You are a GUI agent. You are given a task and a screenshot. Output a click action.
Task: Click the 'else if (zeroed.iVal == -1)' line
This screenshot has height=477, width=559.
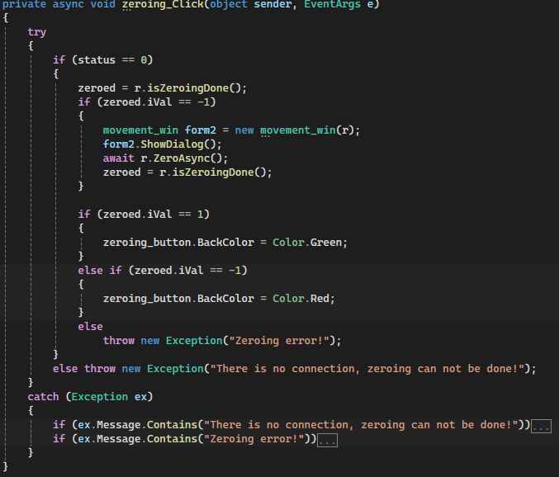click(163, 271)
